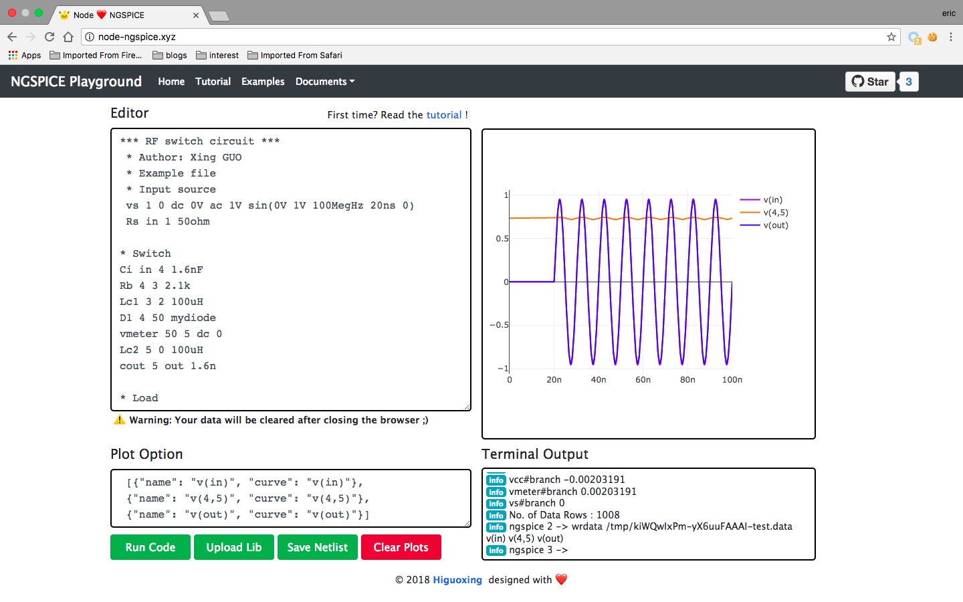Click the blue extension icon with badge
The image size is (963, 602).
tap(914, 37)
